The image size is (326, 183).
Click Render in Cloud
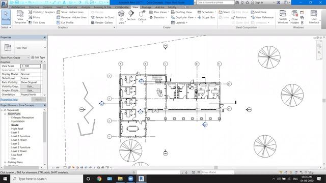(x=103, y=17)
